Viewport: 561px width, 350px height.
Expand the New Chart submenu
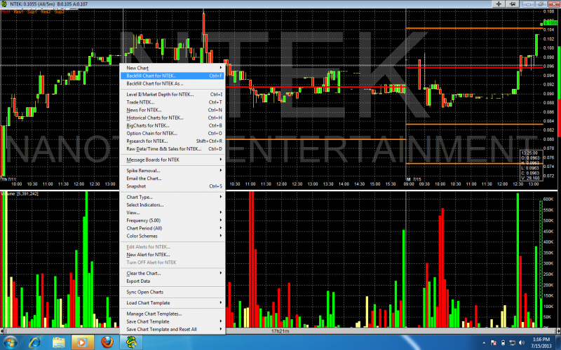pos(173,68)
